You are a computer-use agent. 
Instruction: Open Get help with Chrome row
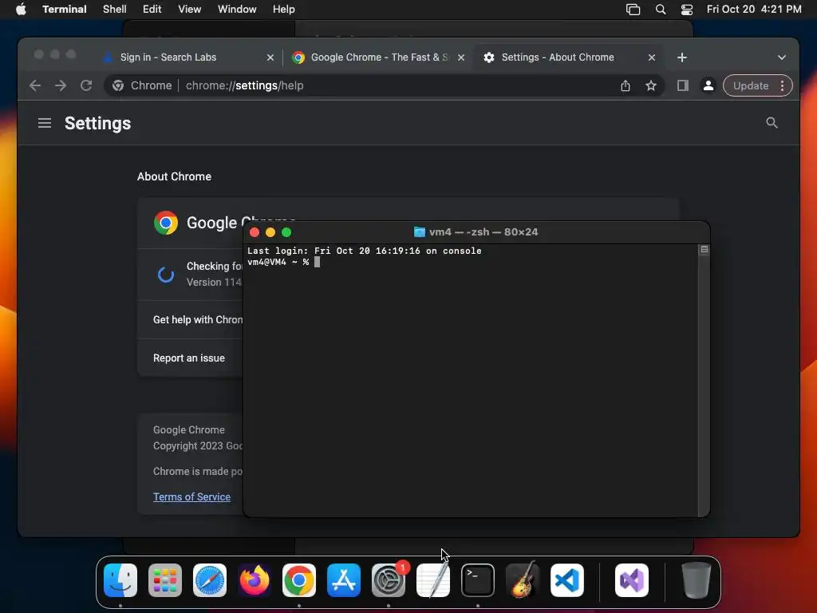coord(190,319)
